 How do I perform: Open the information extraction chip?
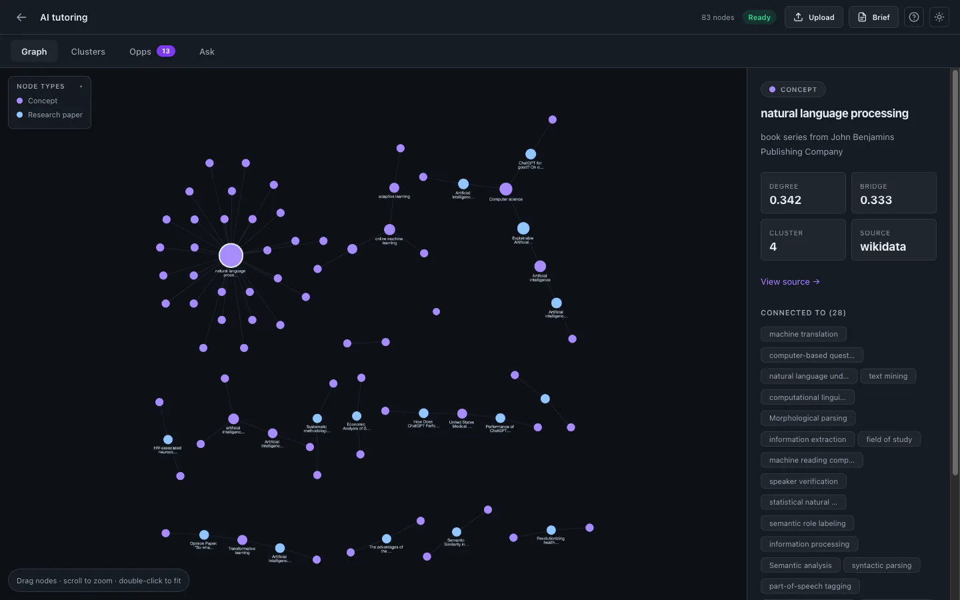pyautogui.click(x=807, y=439)
